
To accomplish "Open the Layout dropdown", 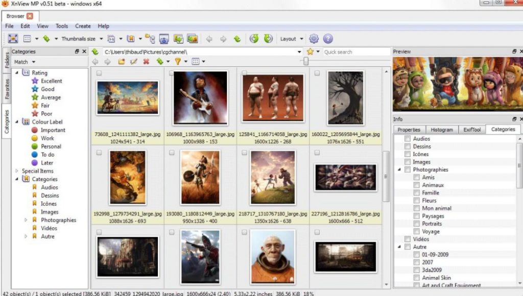I will pos(301,39).
